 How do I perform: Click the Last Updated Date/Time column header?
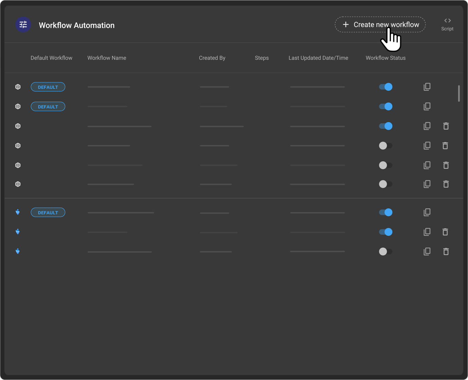pyautogui.click(x=318, y=58)
